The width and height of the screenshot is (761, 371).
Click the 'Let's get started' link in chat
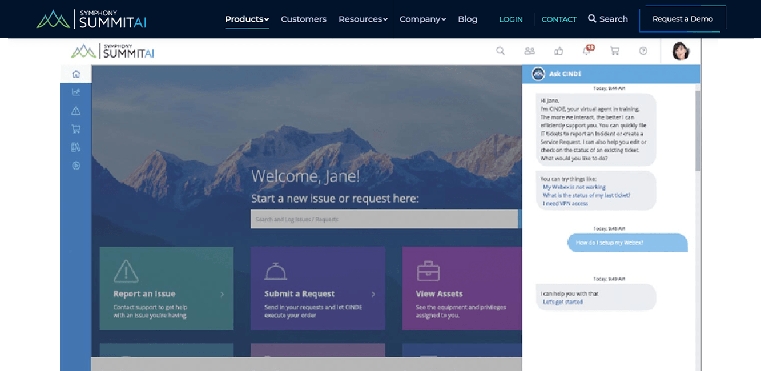point(562,302)
